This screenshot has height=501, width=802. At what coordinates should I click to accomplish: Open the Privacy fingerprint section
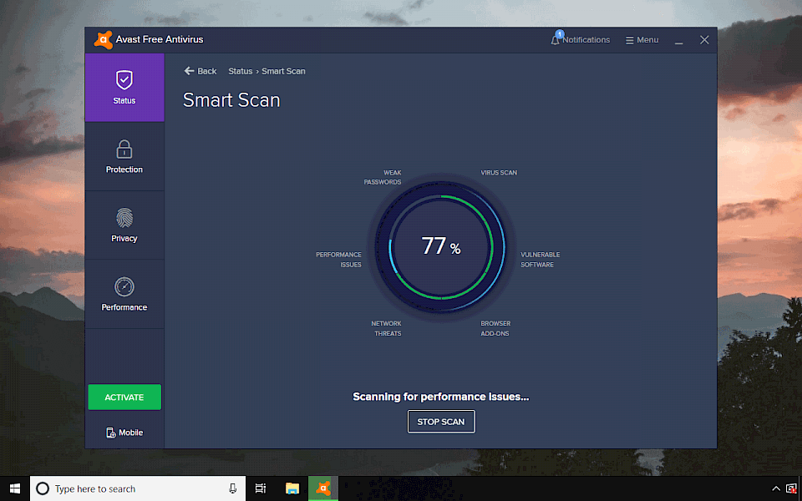tap(124, 225)
